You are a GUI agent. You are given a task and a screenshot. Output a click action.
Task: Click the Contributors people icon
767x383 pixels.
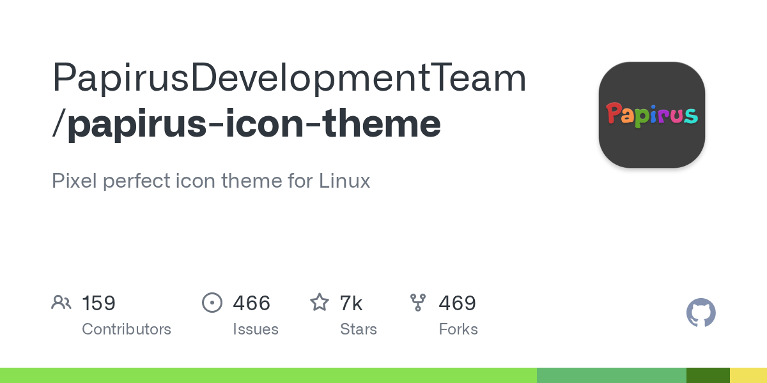pos(61,303)
